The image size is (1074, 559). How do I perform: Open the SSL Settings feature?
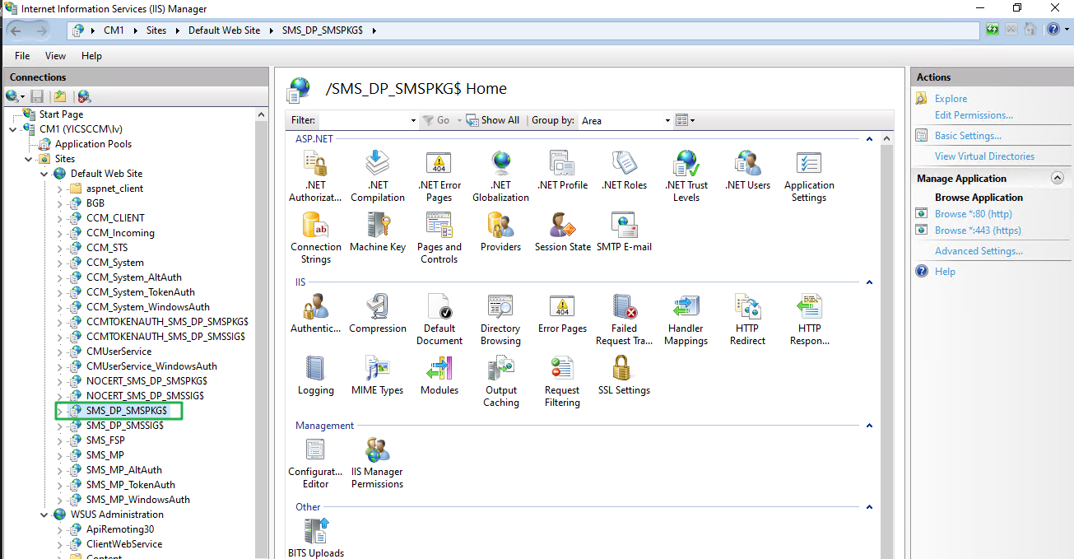[624, 375]
